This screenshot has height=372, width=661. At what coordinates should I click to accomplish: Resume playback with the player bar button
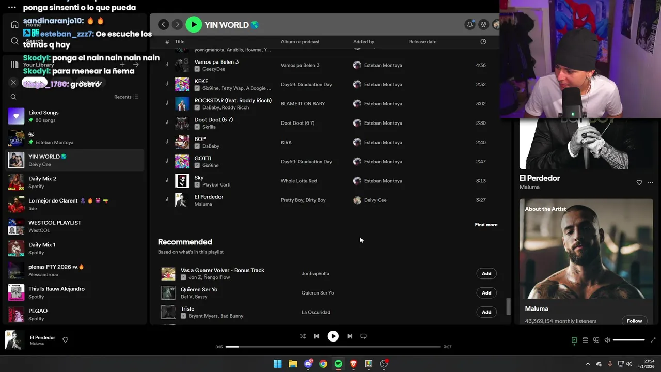(333, 336)
